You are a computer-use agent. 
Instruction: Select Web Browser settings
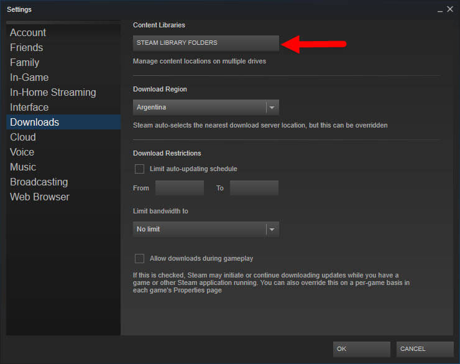coord(63,197)
